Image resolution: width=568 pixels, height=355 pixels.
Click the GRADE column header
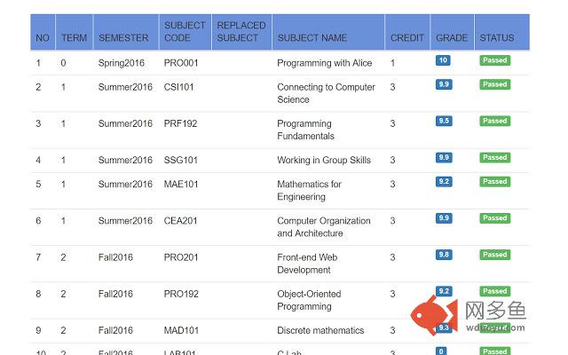[x=452, y=32]
